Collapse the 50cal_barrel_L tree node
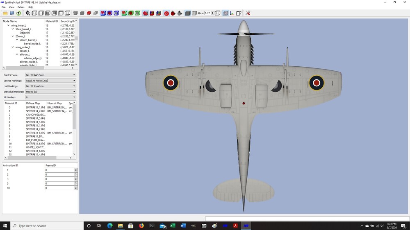The width and height of the screenshot is (410, 230). [13, 29]
